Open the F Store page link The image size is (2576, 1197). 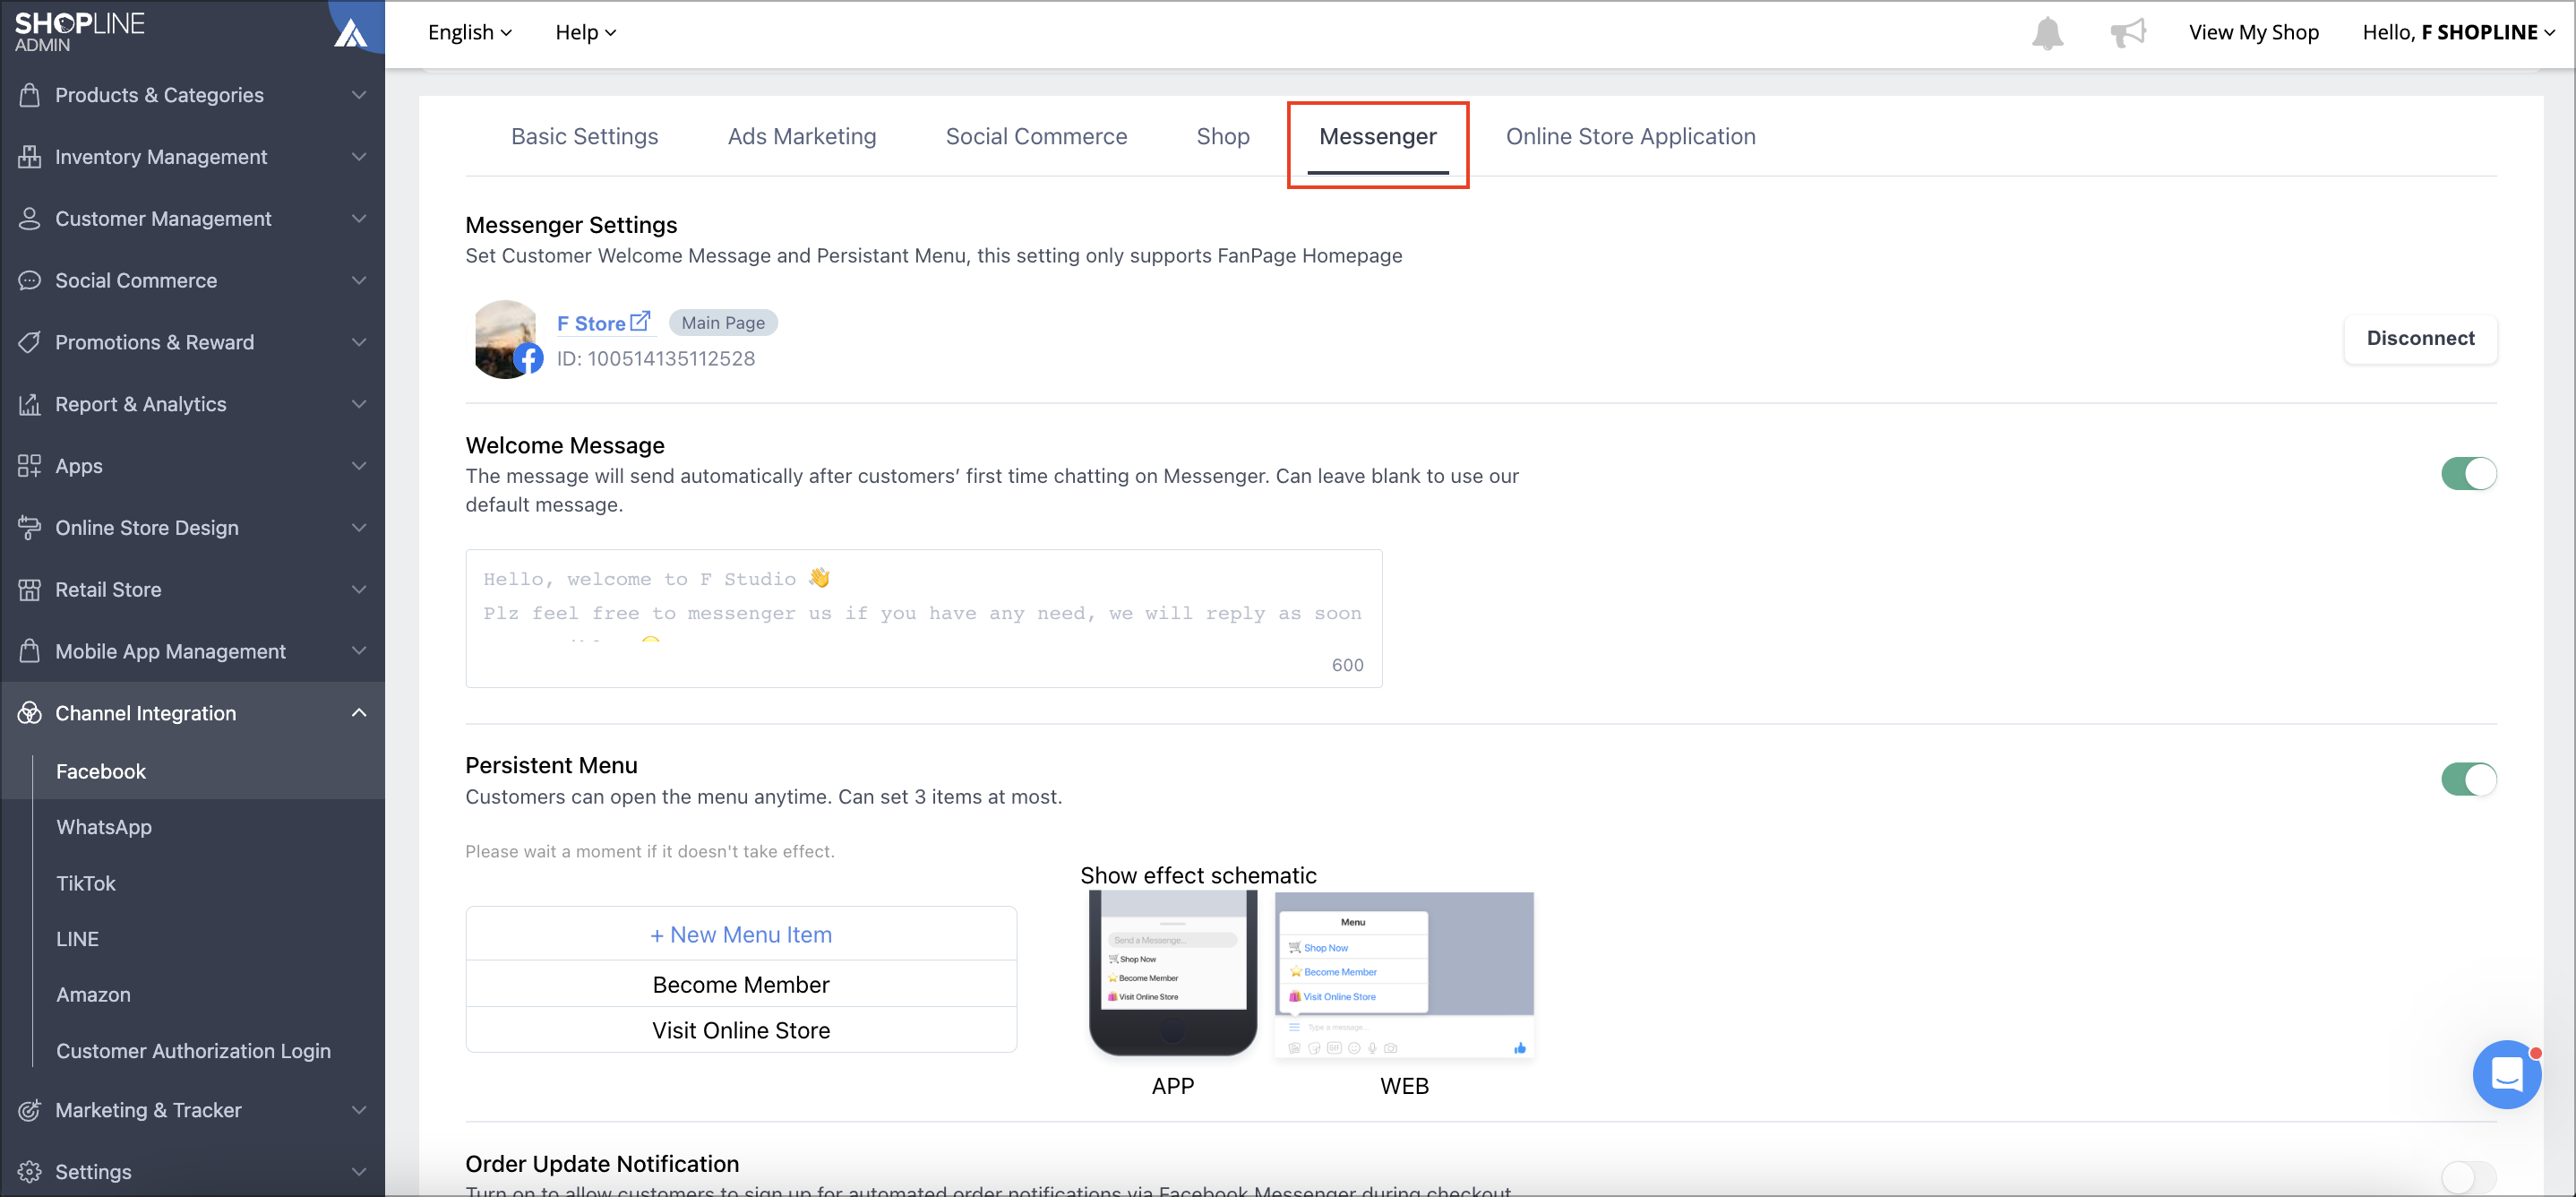[591, 324]
